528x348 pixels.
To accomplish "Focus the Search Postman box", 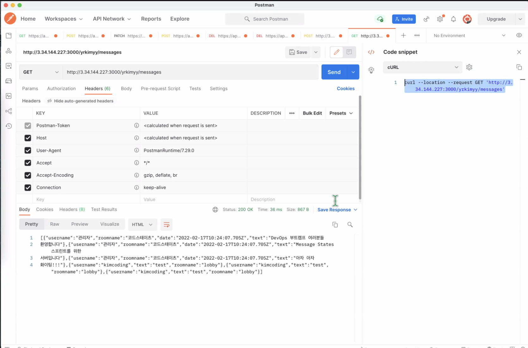I will (x=265, y=19).
